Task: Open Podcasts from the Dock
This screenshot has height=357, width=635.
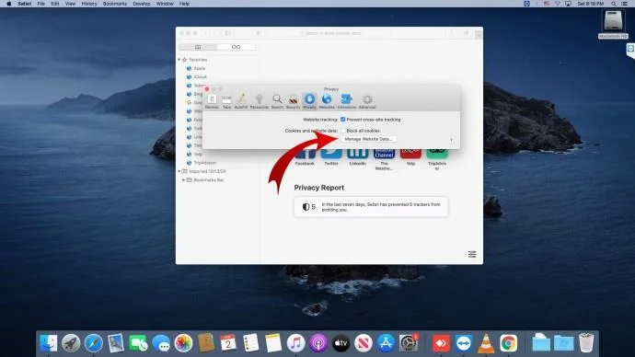Action: click(x=318, y=343)
